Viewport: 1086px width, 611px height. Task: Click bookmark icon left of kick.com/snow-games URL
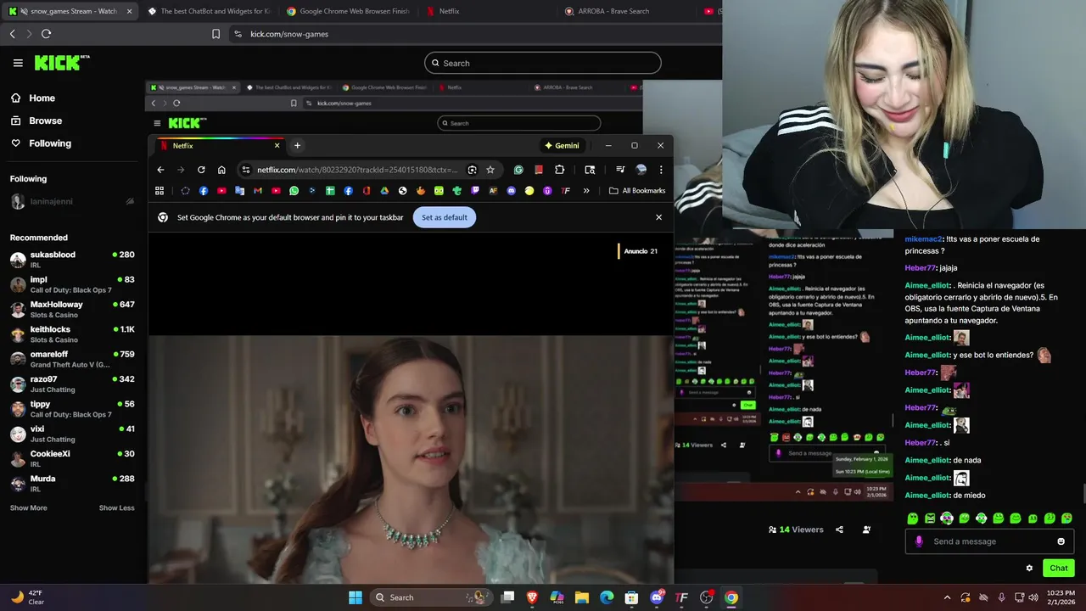click(216, 34)
